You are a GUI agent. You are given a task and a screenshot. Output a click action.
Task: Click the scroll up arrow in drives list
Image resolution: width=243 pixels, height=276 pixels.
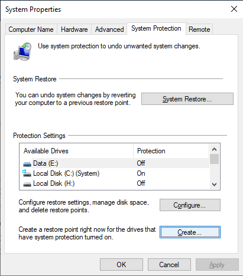[215, 149]
